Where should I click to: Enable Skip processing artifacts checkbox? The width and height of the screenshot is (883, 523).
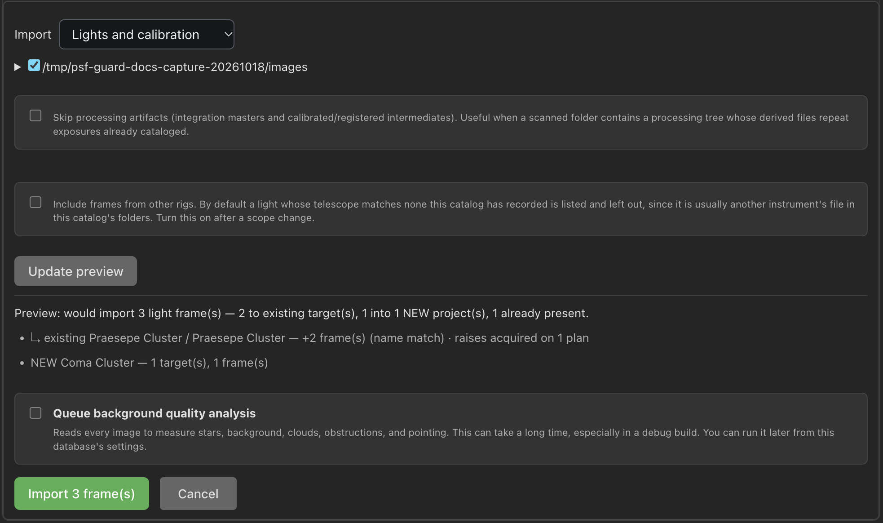pyautogui.click(x=35, y=115)
